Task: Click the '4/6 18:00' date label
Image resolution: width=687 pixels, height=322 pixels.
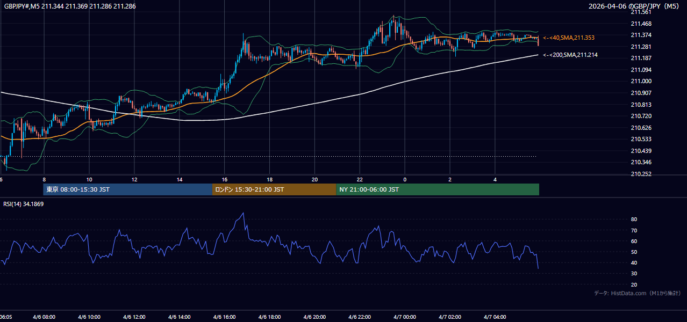Action: pos(269,317)
